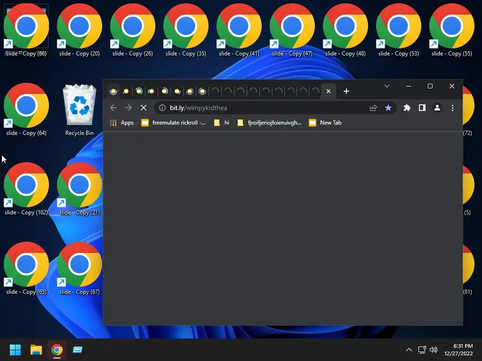The height and width of the screenshot is (361, 482).
Task: Close the active Chrome tab
Action: coord(328,91)
